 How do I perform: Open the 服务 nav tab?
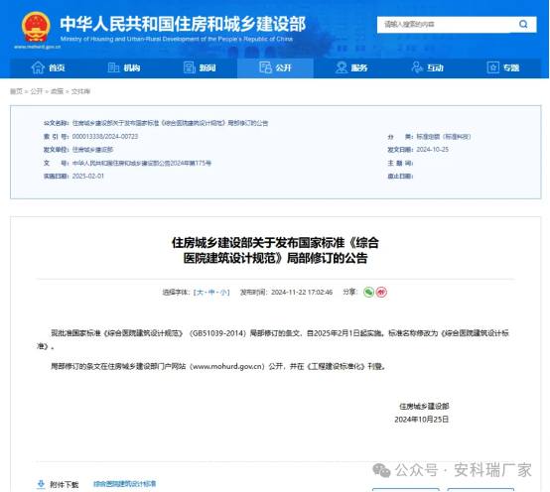pos(351,67)
